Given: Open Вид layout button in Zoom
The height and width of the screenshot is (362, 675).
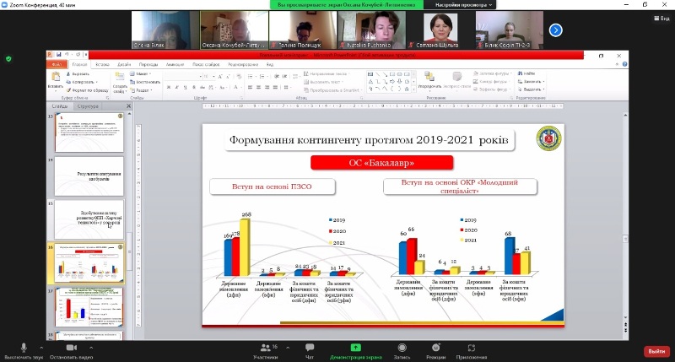Looking at the screenshot, I should pos(661,18).
